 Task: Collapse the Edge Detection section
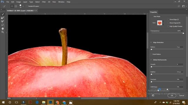pos(151,43)
